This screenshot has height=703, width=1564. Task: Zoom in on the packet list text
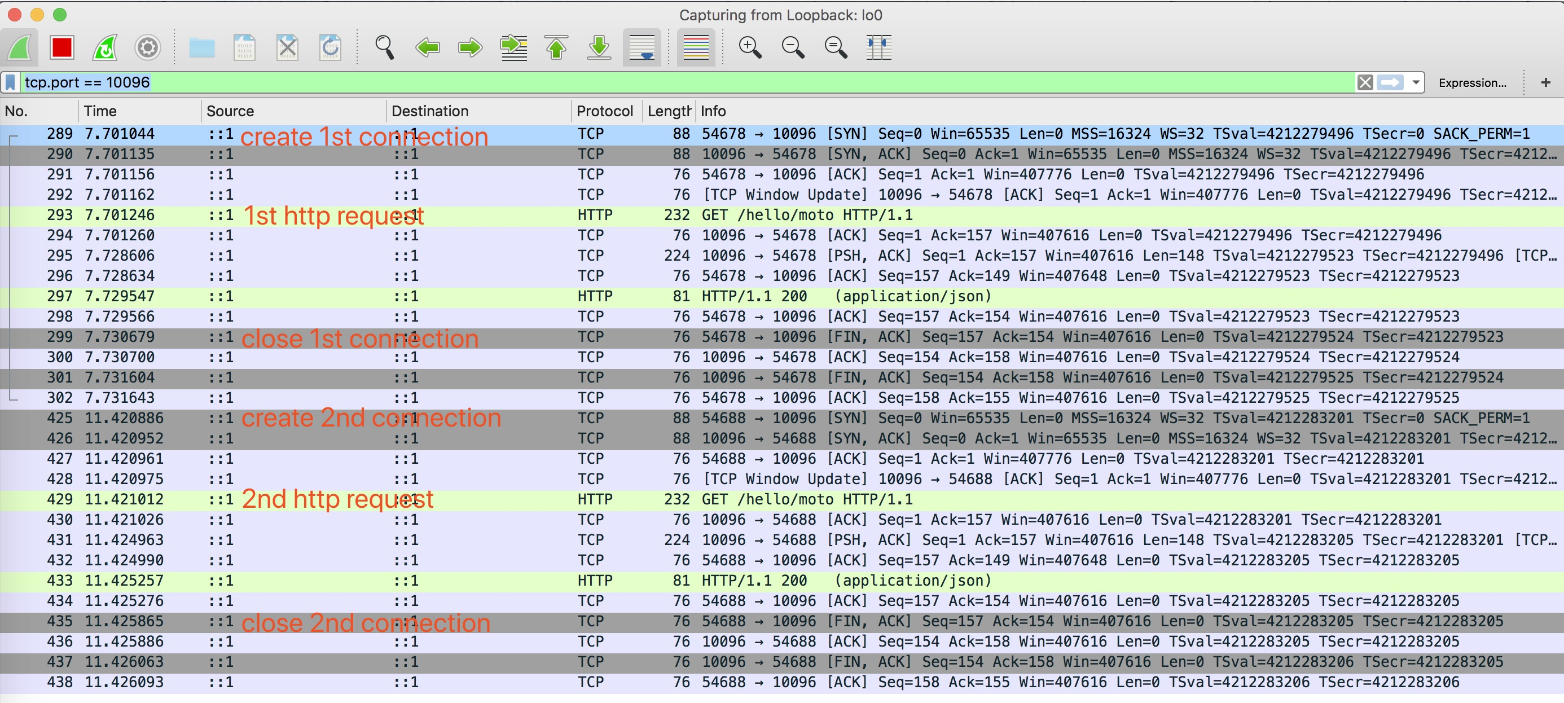pos(750,47)
